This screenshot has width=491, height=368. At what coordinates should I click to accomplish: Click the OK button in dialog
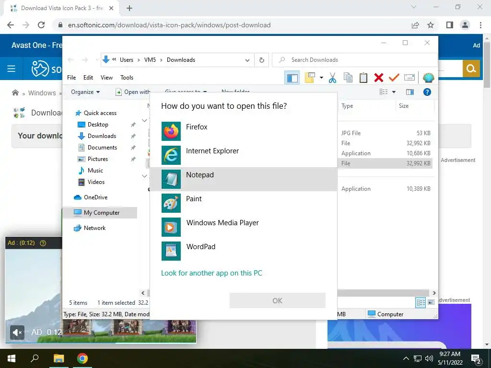pyautogui.click(x=277, y=300)
